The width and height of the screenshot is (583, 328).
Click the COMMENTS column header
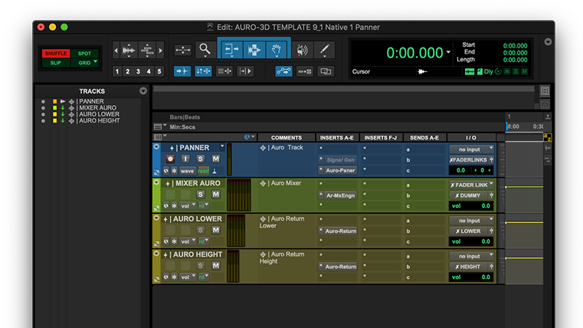pyautogui.click(x=286, y=137)
